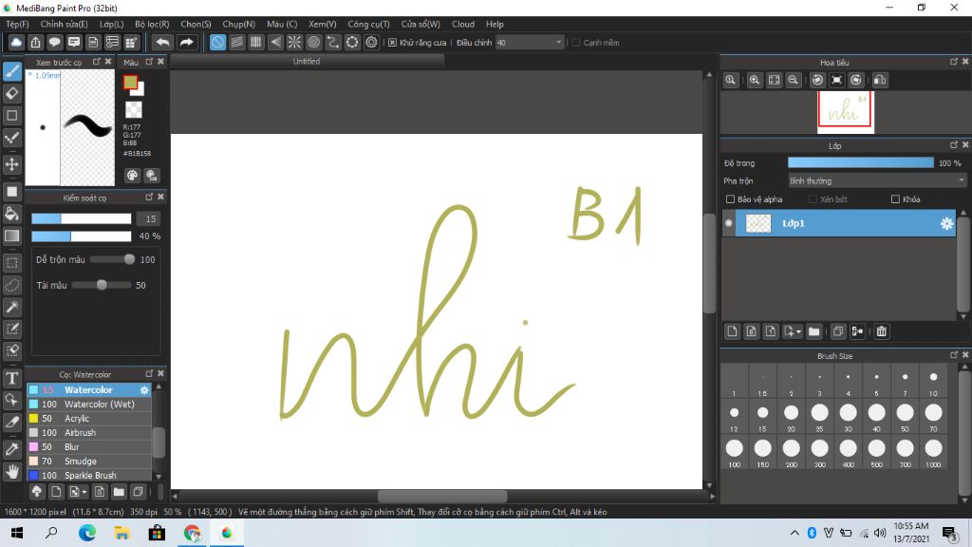Select the Bucket fill tool
Image resolution: width=972 pixels, height=547 pixels.
pos(12,214)
